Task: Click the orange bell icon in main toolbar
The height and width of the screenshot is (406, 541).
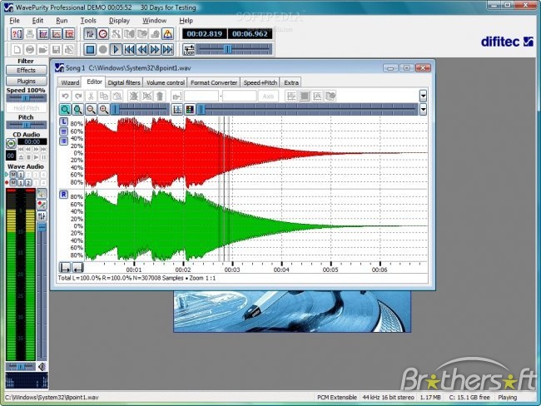Action: pyautogui.click(x=167, y=34)
